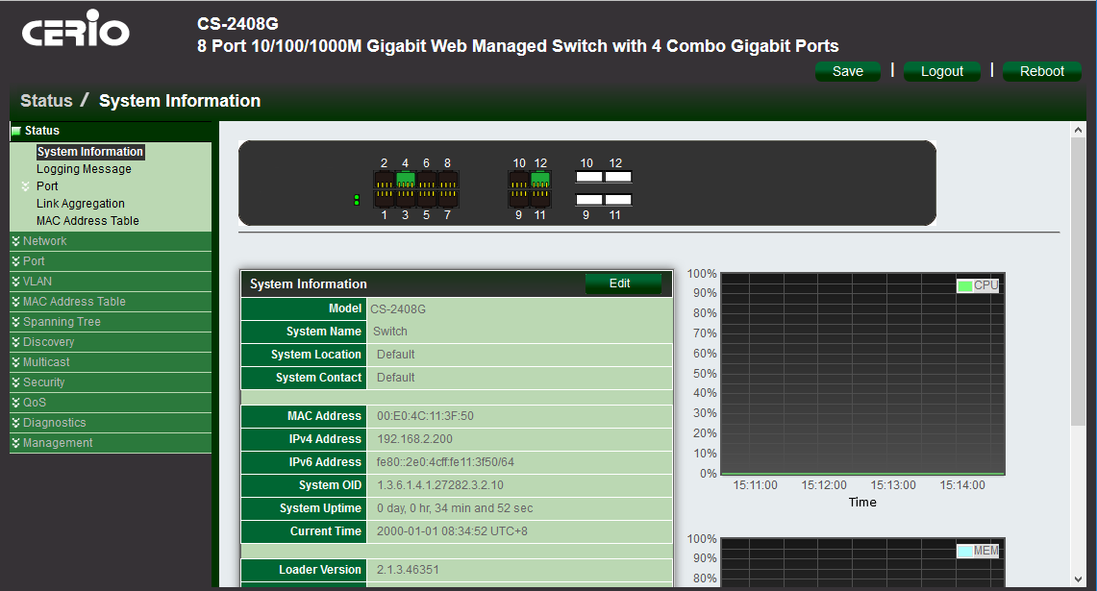Click RJ45 combo port 10 on the switch panel
The width and height of the screenshot is (1097, 591).
pyautogui.click(x=519, y=181)
